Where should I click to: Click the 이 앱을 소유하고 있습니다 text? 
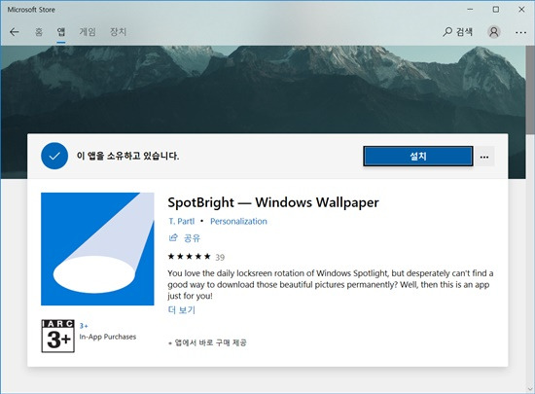point(127,156)
